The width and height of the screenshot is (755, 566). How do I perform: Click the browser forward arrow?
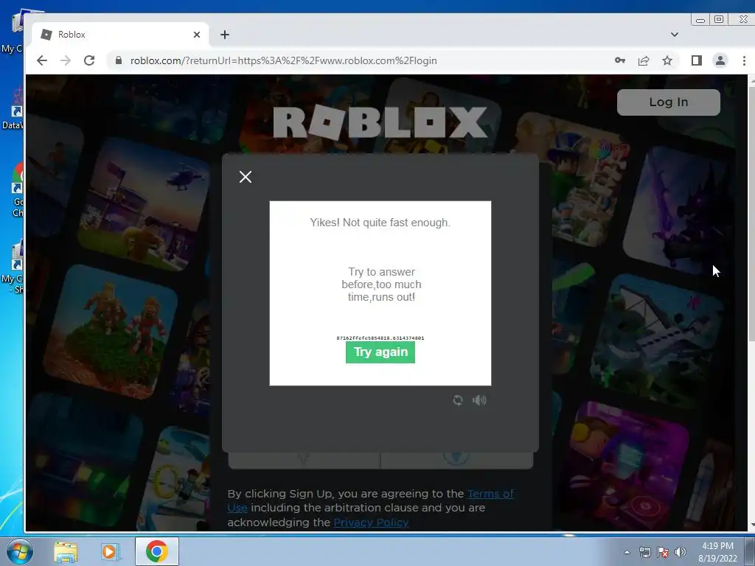click(66, 60)
